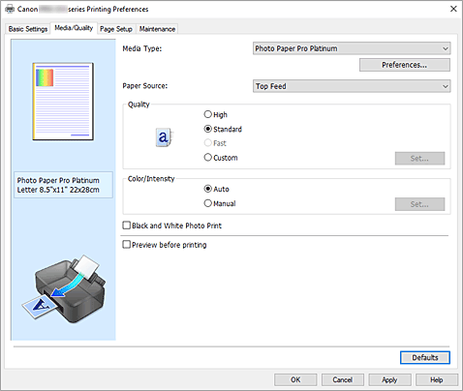Expand the Paper Source dropdown

[352, 86]
